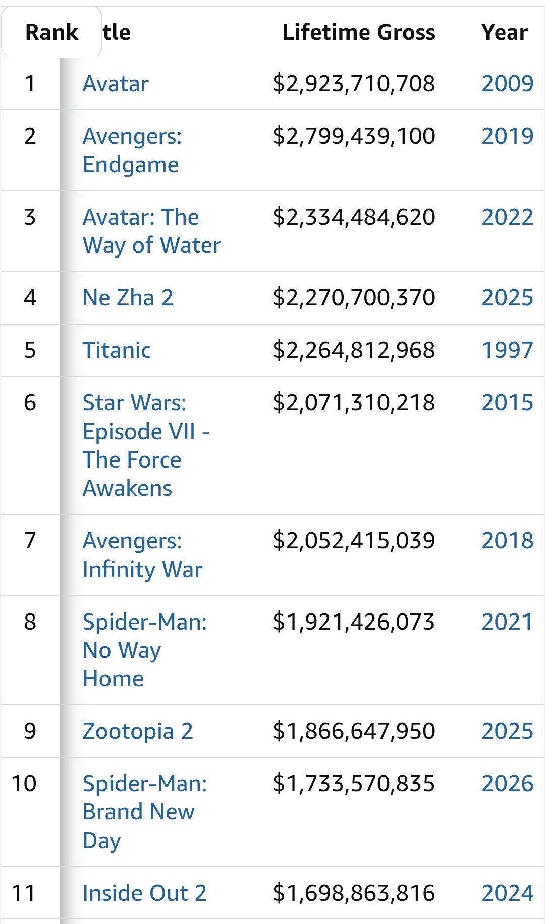Click the 2019 year link

(508, 136)
